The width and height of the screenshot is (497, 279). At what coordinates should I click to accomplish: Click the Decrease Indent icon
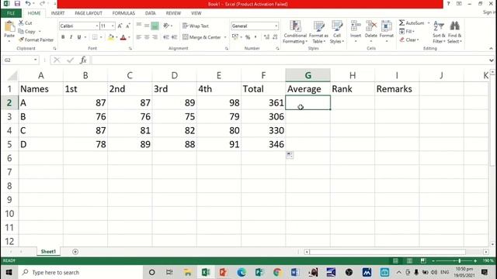click(x=166, y=37)
